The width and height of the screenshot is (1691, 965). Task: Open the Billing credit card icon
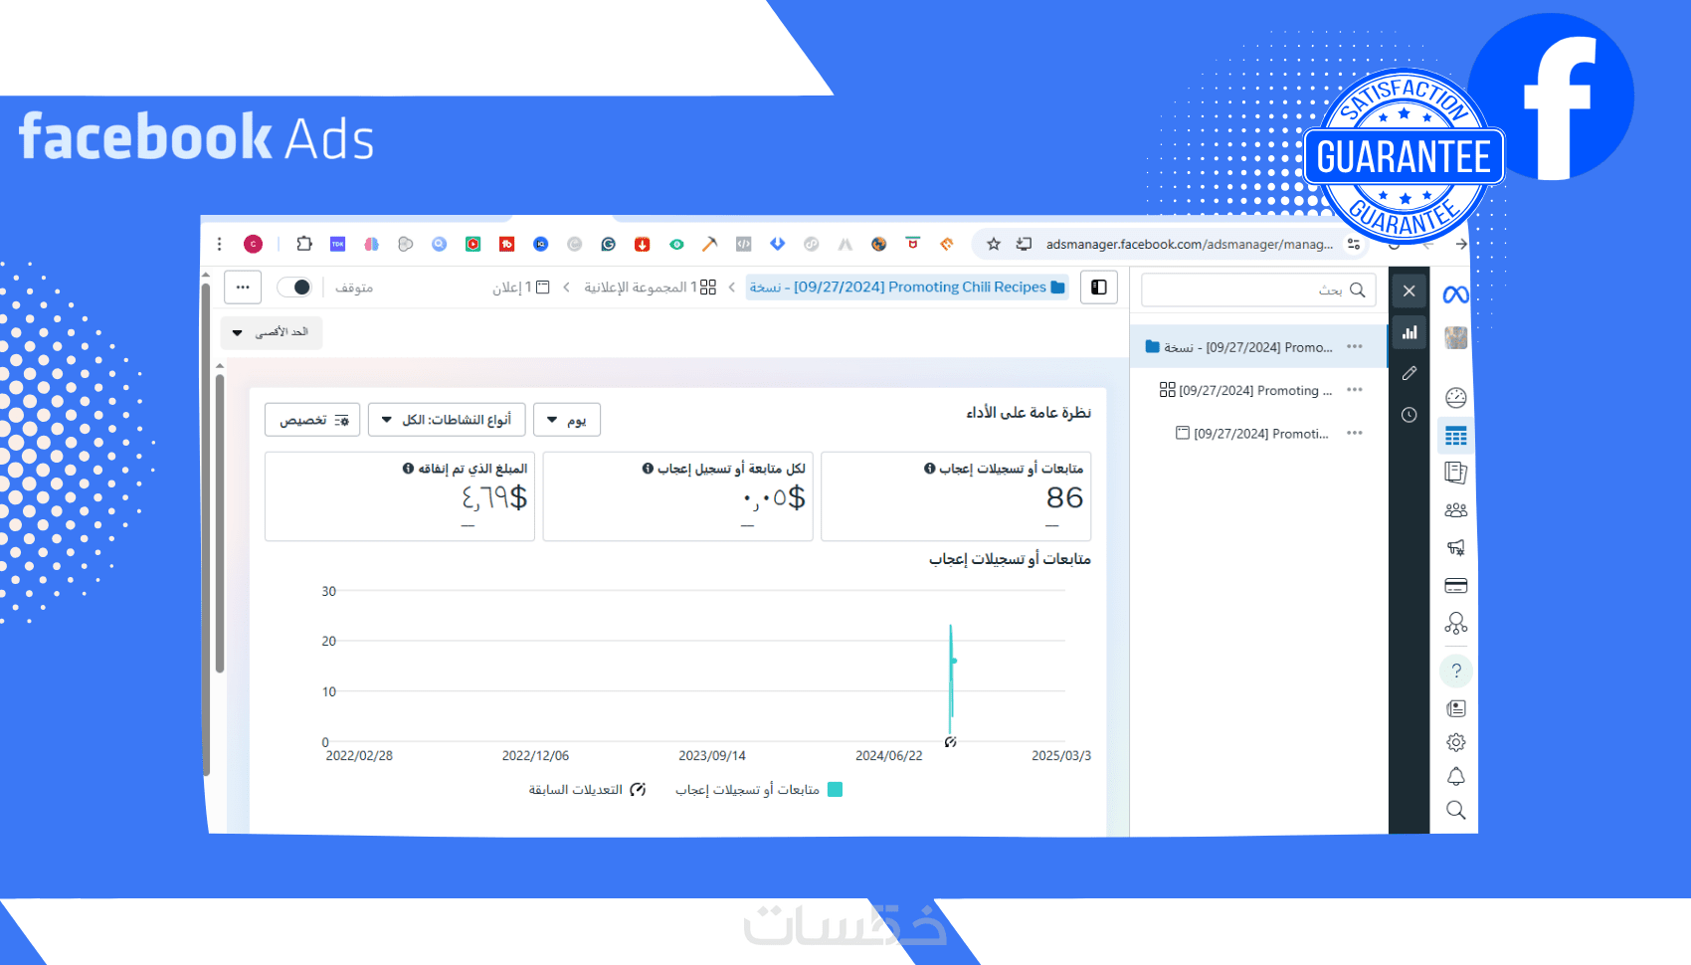coord(1455,586)
